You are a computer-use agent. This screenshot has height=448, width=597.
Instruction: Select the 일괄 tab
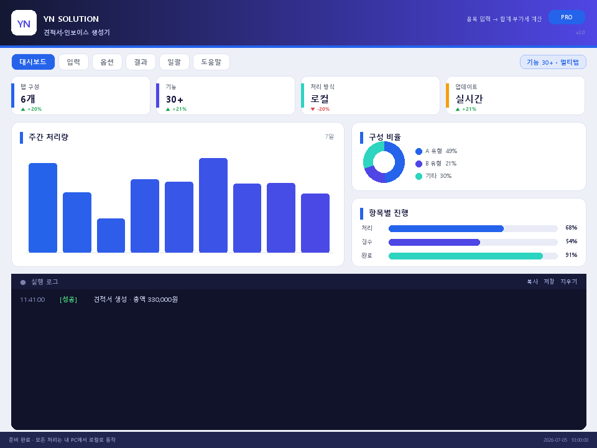tap(174, 62)
